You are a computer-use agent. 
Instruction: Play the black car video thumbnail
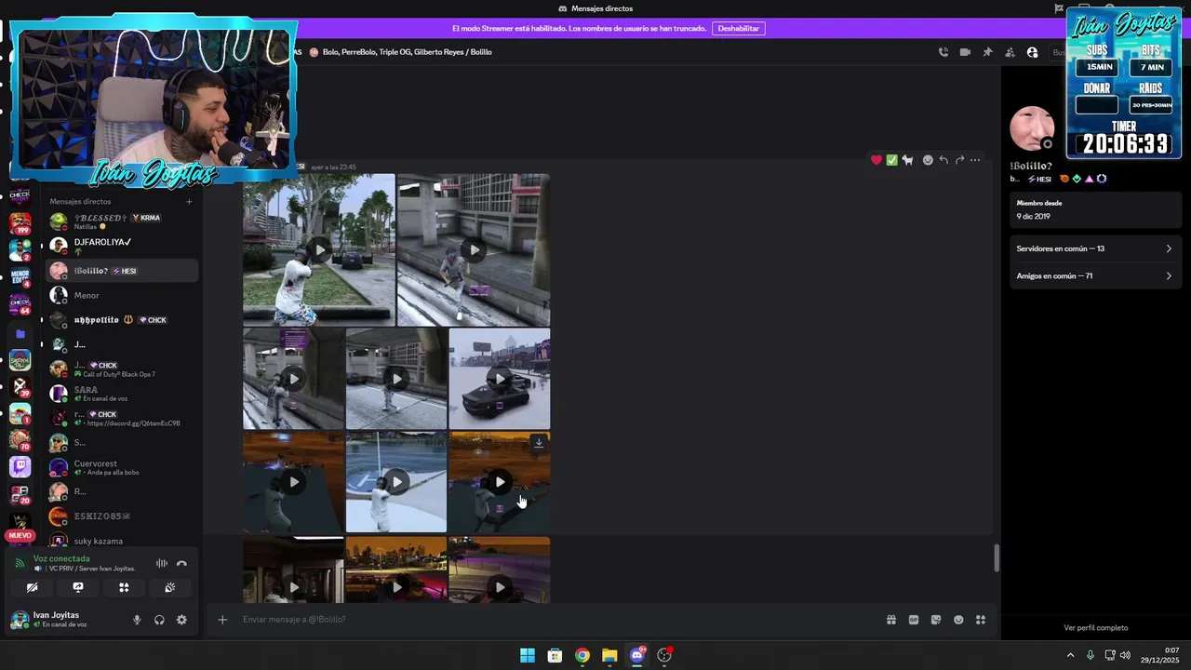click(x=500, y=379)
